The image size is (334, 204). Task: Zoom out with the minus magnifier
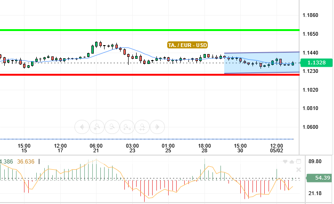click(x=112, y=127)
